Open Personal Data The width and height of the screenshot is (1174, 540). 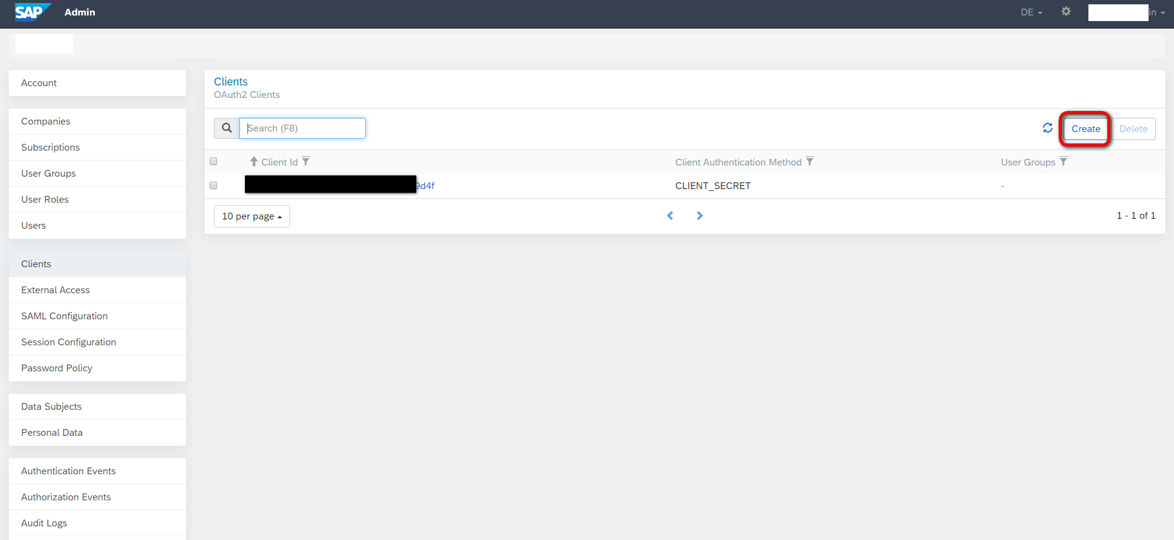click(97, 433)
